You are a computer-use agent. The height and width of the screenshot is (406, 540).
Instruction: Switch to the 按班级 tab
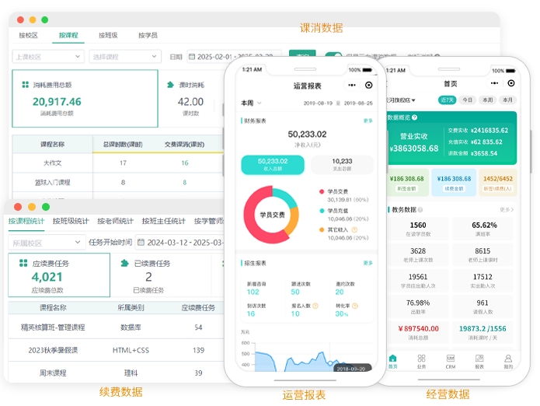(108, 35)
